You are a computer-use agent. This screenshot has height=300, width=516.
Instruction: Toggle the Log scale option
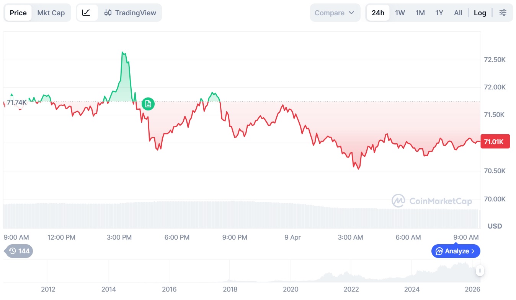pos(480,13)
